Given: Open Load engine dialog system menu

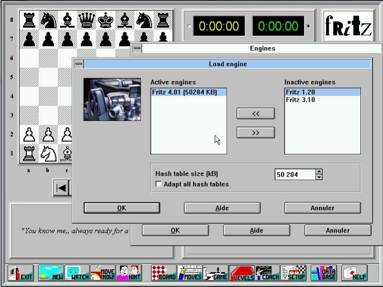Looking at the screenshot, I should [x=79, y=64].
